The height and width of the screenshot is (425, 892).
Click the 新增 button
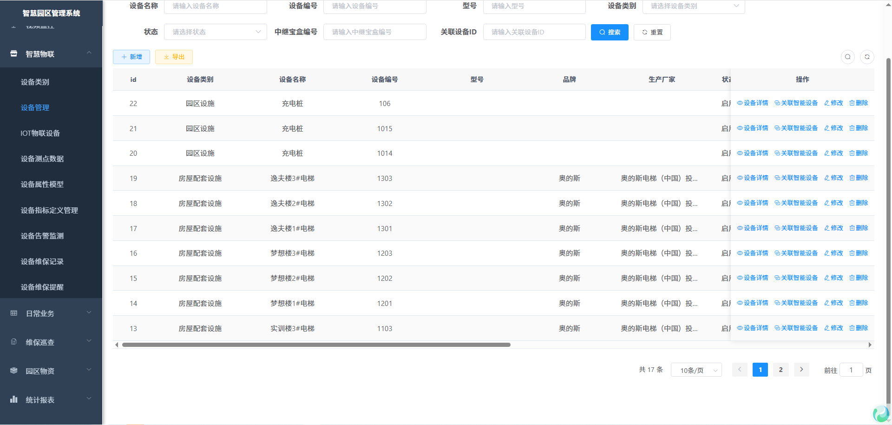point(131,57)
